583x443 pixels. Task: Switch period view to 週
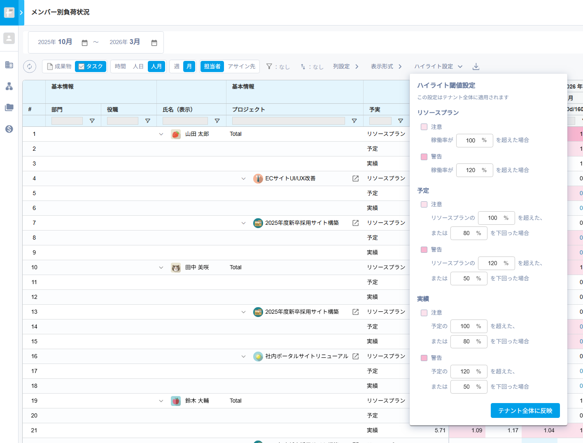[177, 66]
